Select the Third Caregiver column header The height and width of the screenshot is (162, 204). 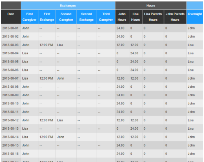coord(106,17)
